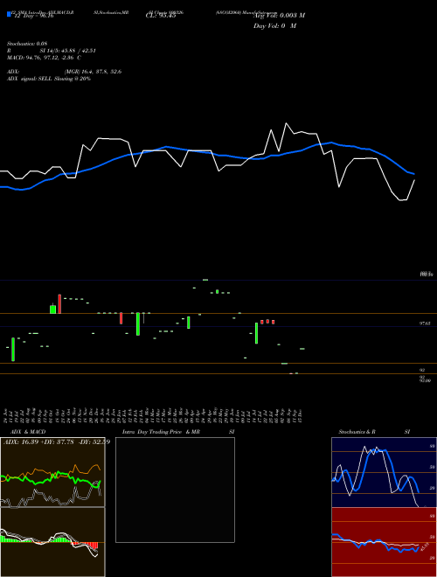Click the 'Stochastics & R' panel heading
This screenshot has width=437, height=577.
[357, 432]
